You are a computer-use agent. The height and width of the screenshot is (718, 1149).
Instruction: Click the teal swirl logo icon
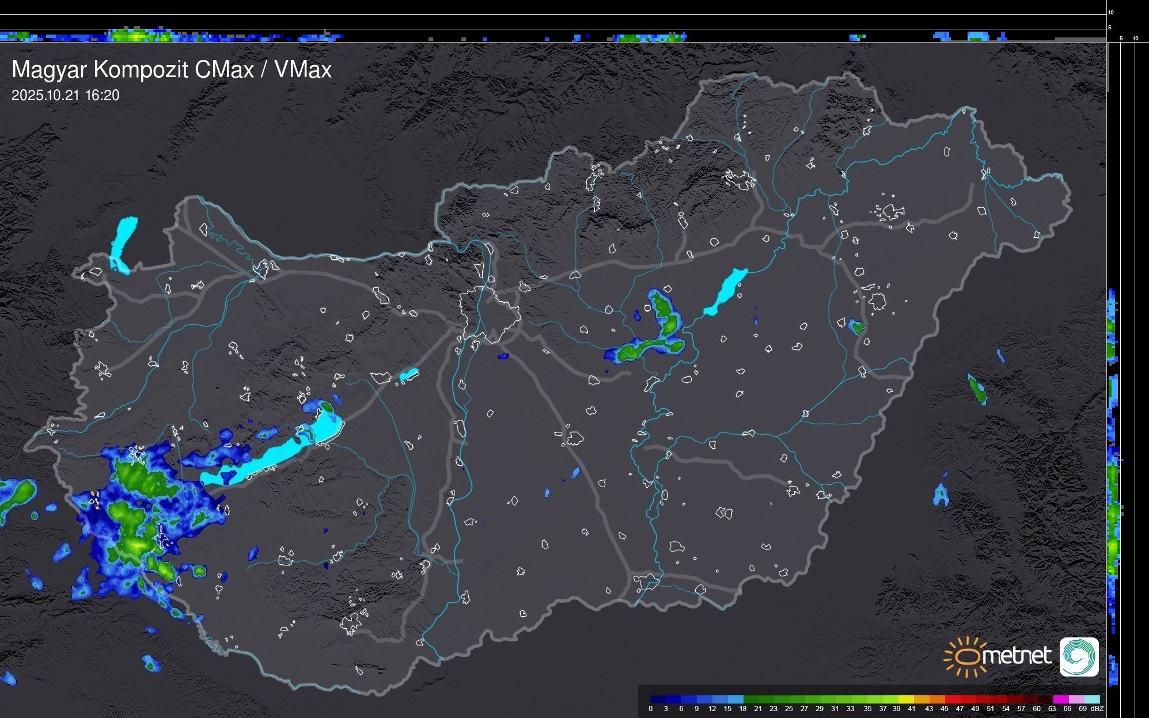click(1079, 657)
